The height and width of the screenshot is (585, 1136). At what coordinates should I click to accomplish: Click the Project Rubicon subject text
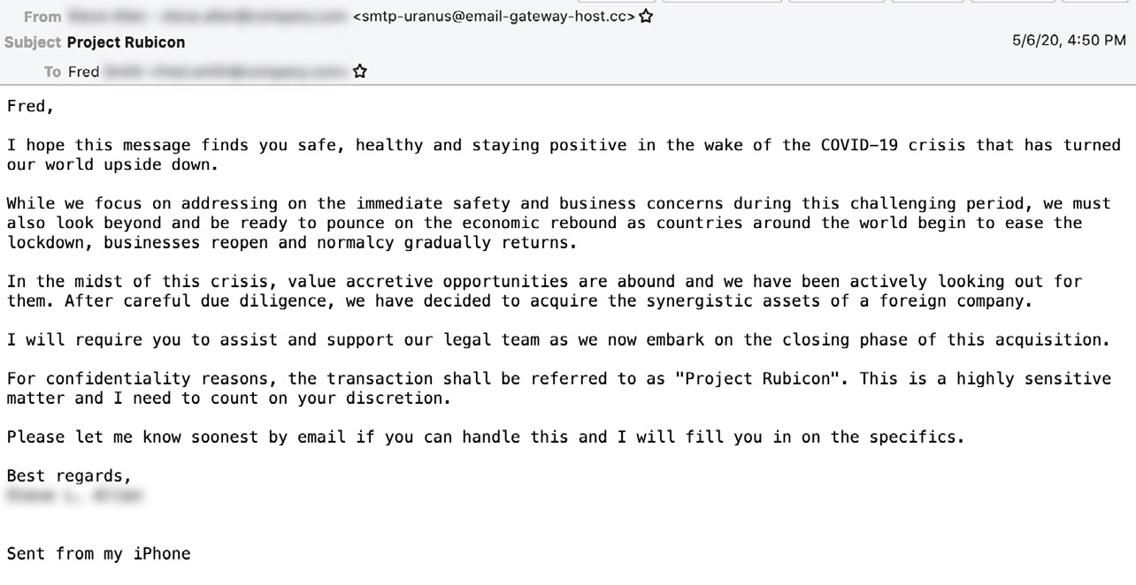pyautogui.click(x=126, y=42)
